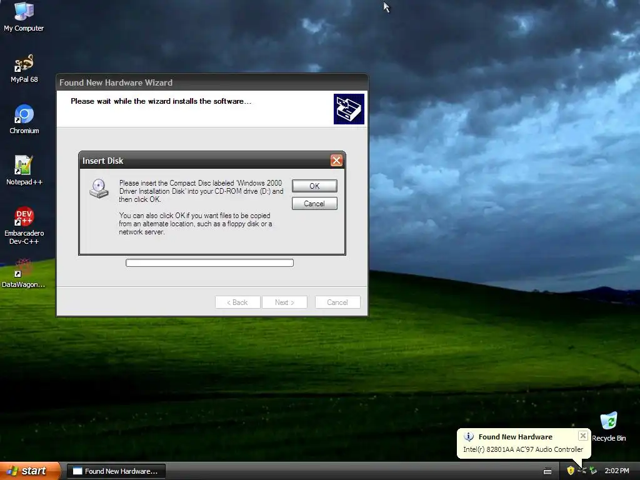Click the Found New Hardware Wizard title bar

(212, 82)
